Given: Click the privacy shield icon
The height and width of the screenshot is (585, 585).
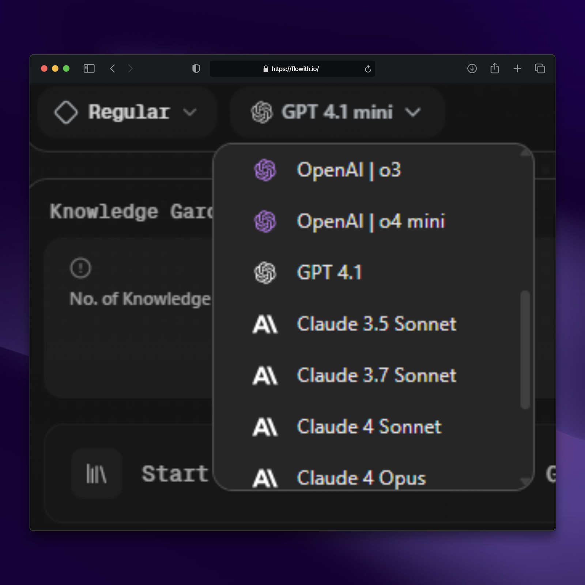Looking at the screenshot, I should (x=196, y=69).
